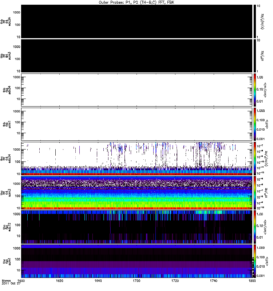Click the empty white thb fbk scm1 panel
273x291 pixels.
point(137,124)
